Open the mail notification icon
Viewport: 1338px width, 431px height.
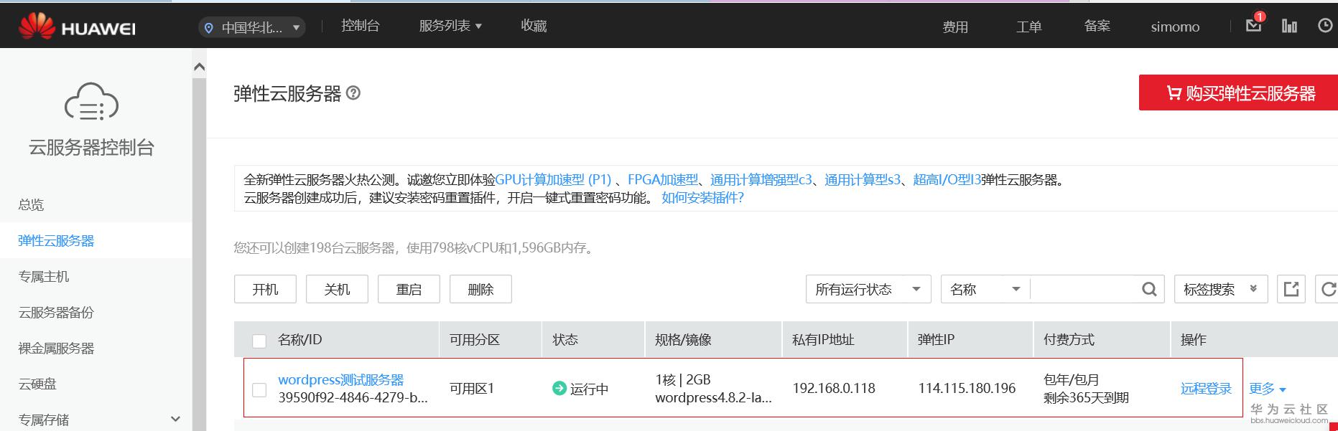point(1254,25)
